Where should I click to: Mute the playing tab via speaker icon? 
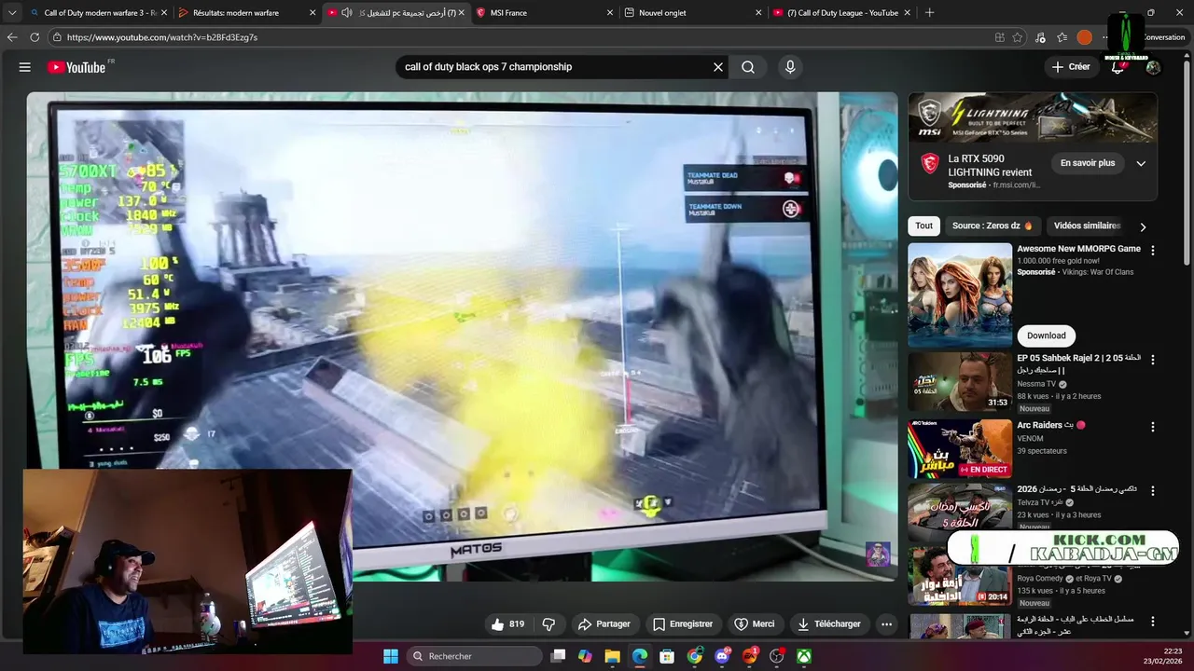(x=347, y=13)
